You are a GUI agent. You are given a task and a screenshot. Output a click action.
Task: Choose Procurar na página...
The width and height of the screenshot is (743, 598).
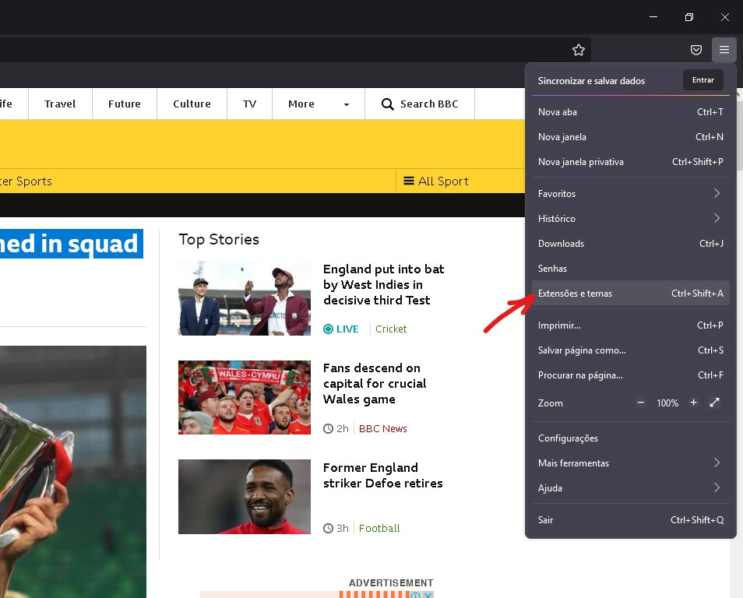click(630, 375)
